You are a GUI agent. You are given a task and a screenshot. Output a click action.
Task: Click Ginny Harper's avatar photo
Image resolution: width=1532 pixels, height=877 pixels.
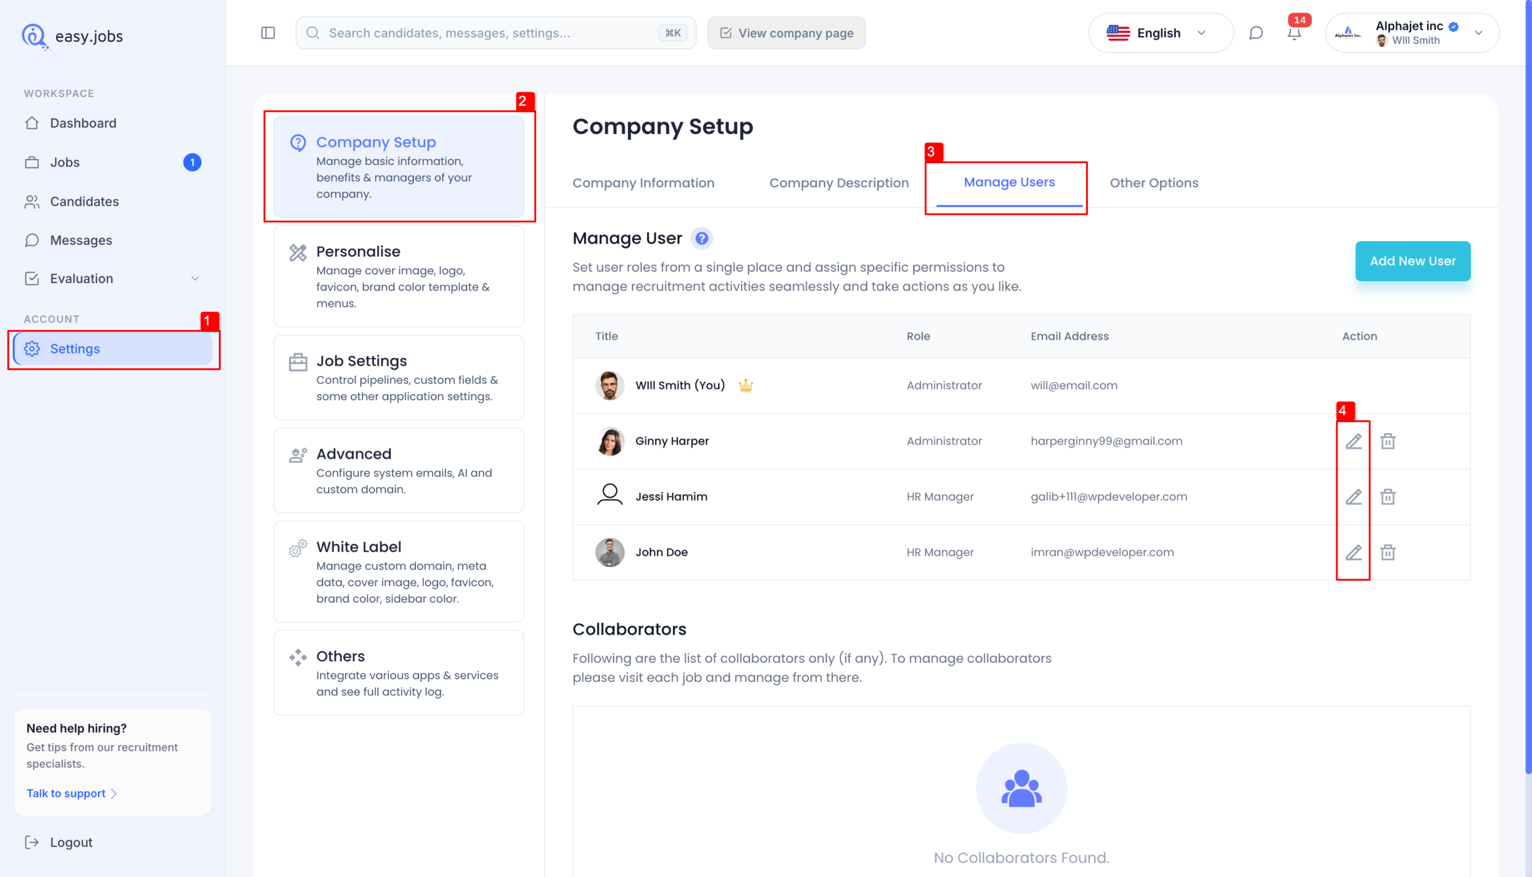(x=610, y=441)
